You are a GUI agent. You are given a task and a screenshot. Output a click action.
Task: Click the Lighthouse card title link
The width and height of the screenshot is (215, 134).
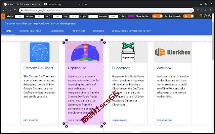coord(77,68)
